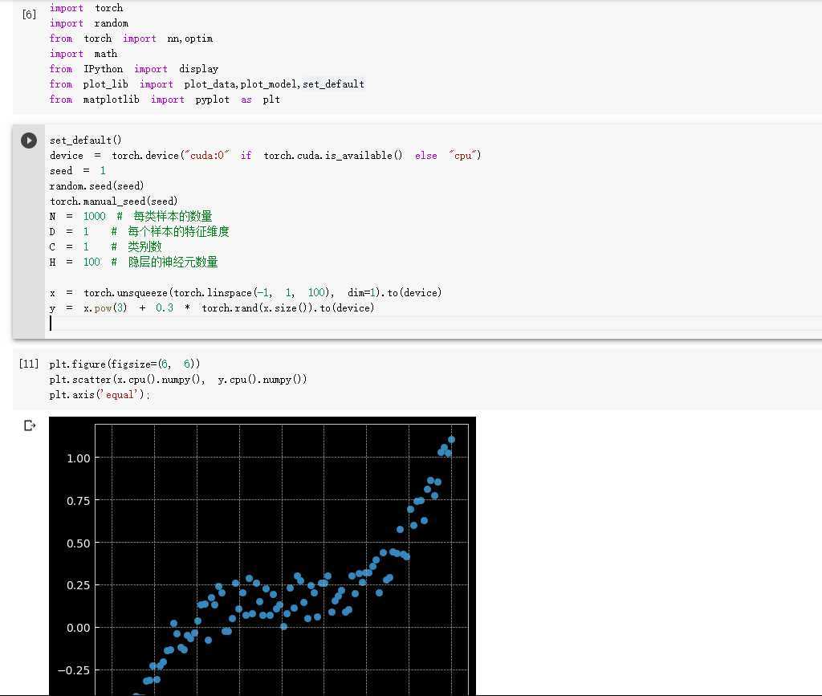Click the 0.75 y-axis tick label
The width and height of the screenshot is (822, 696).
point(78,500)
